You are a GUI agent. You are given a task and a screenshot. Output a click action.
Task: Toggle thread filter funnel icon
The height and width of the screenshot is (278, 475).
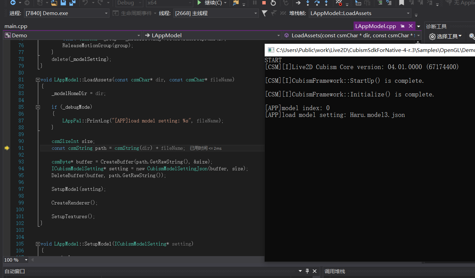click(264, 13)
